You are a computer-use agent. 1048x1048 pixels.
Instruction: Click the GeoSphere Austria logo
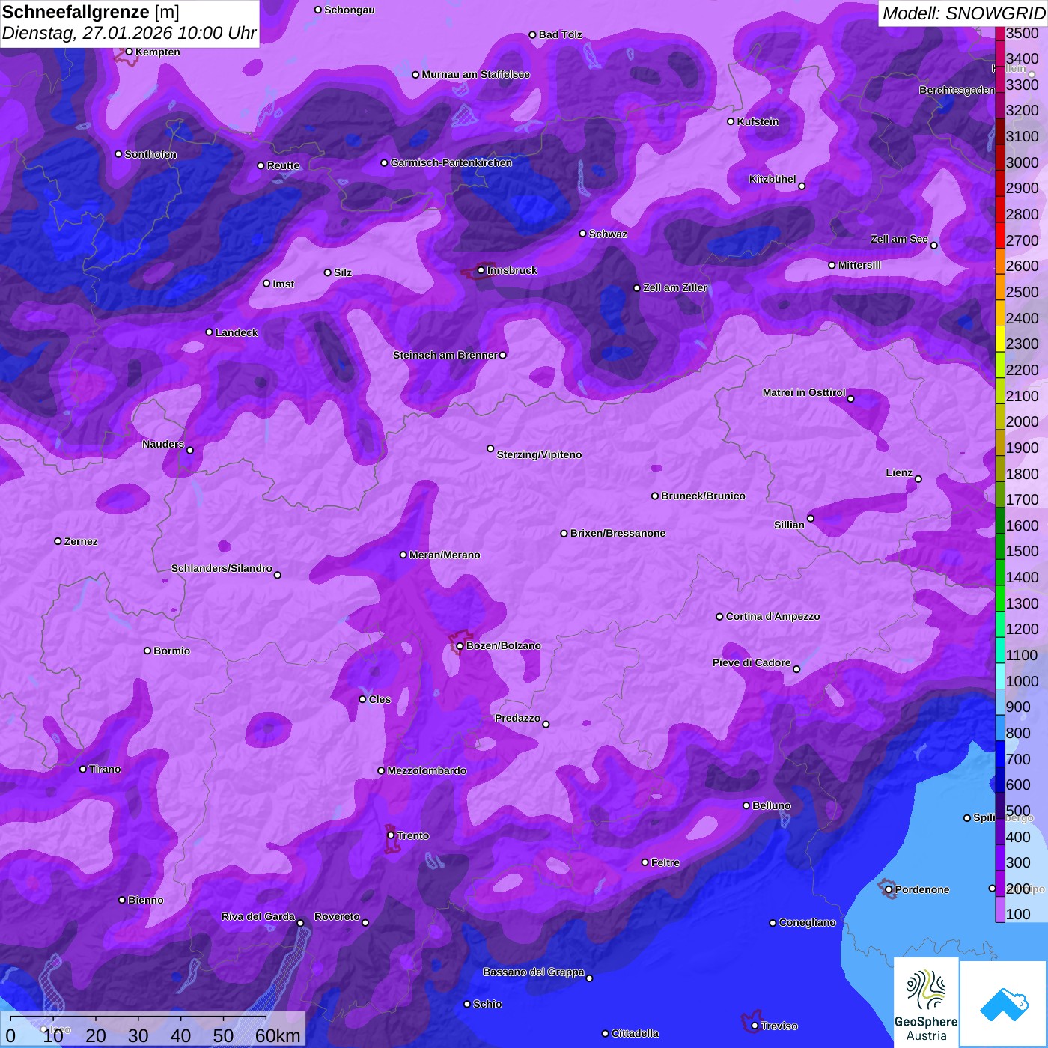tap(926, 1002)
